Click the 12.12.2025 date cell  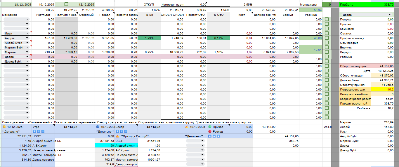click(86, 4)
